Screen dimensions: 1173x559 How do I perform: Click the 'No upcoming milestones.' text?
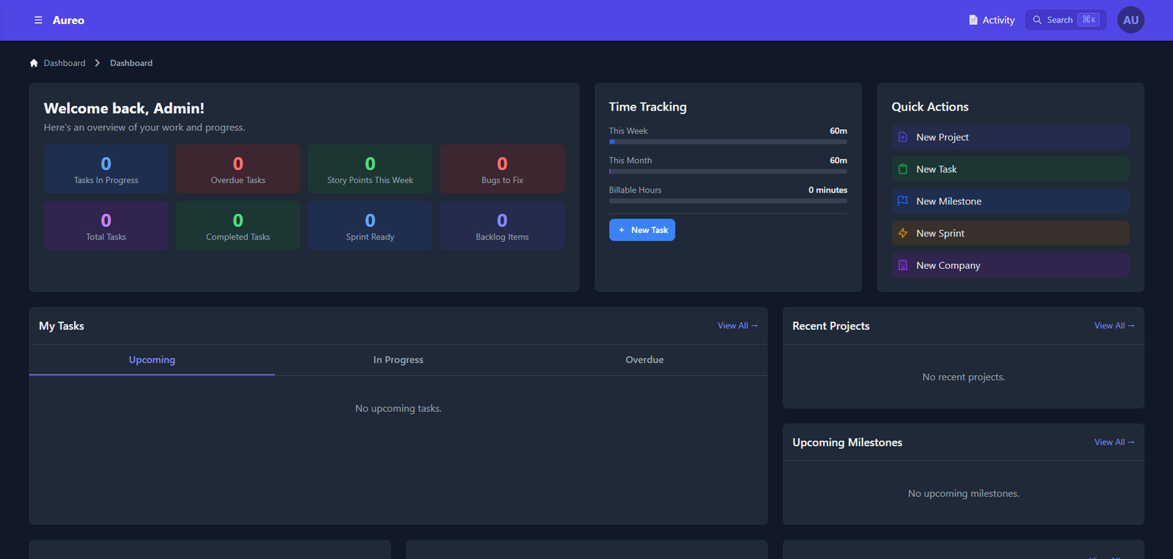(x=963, y=494)
